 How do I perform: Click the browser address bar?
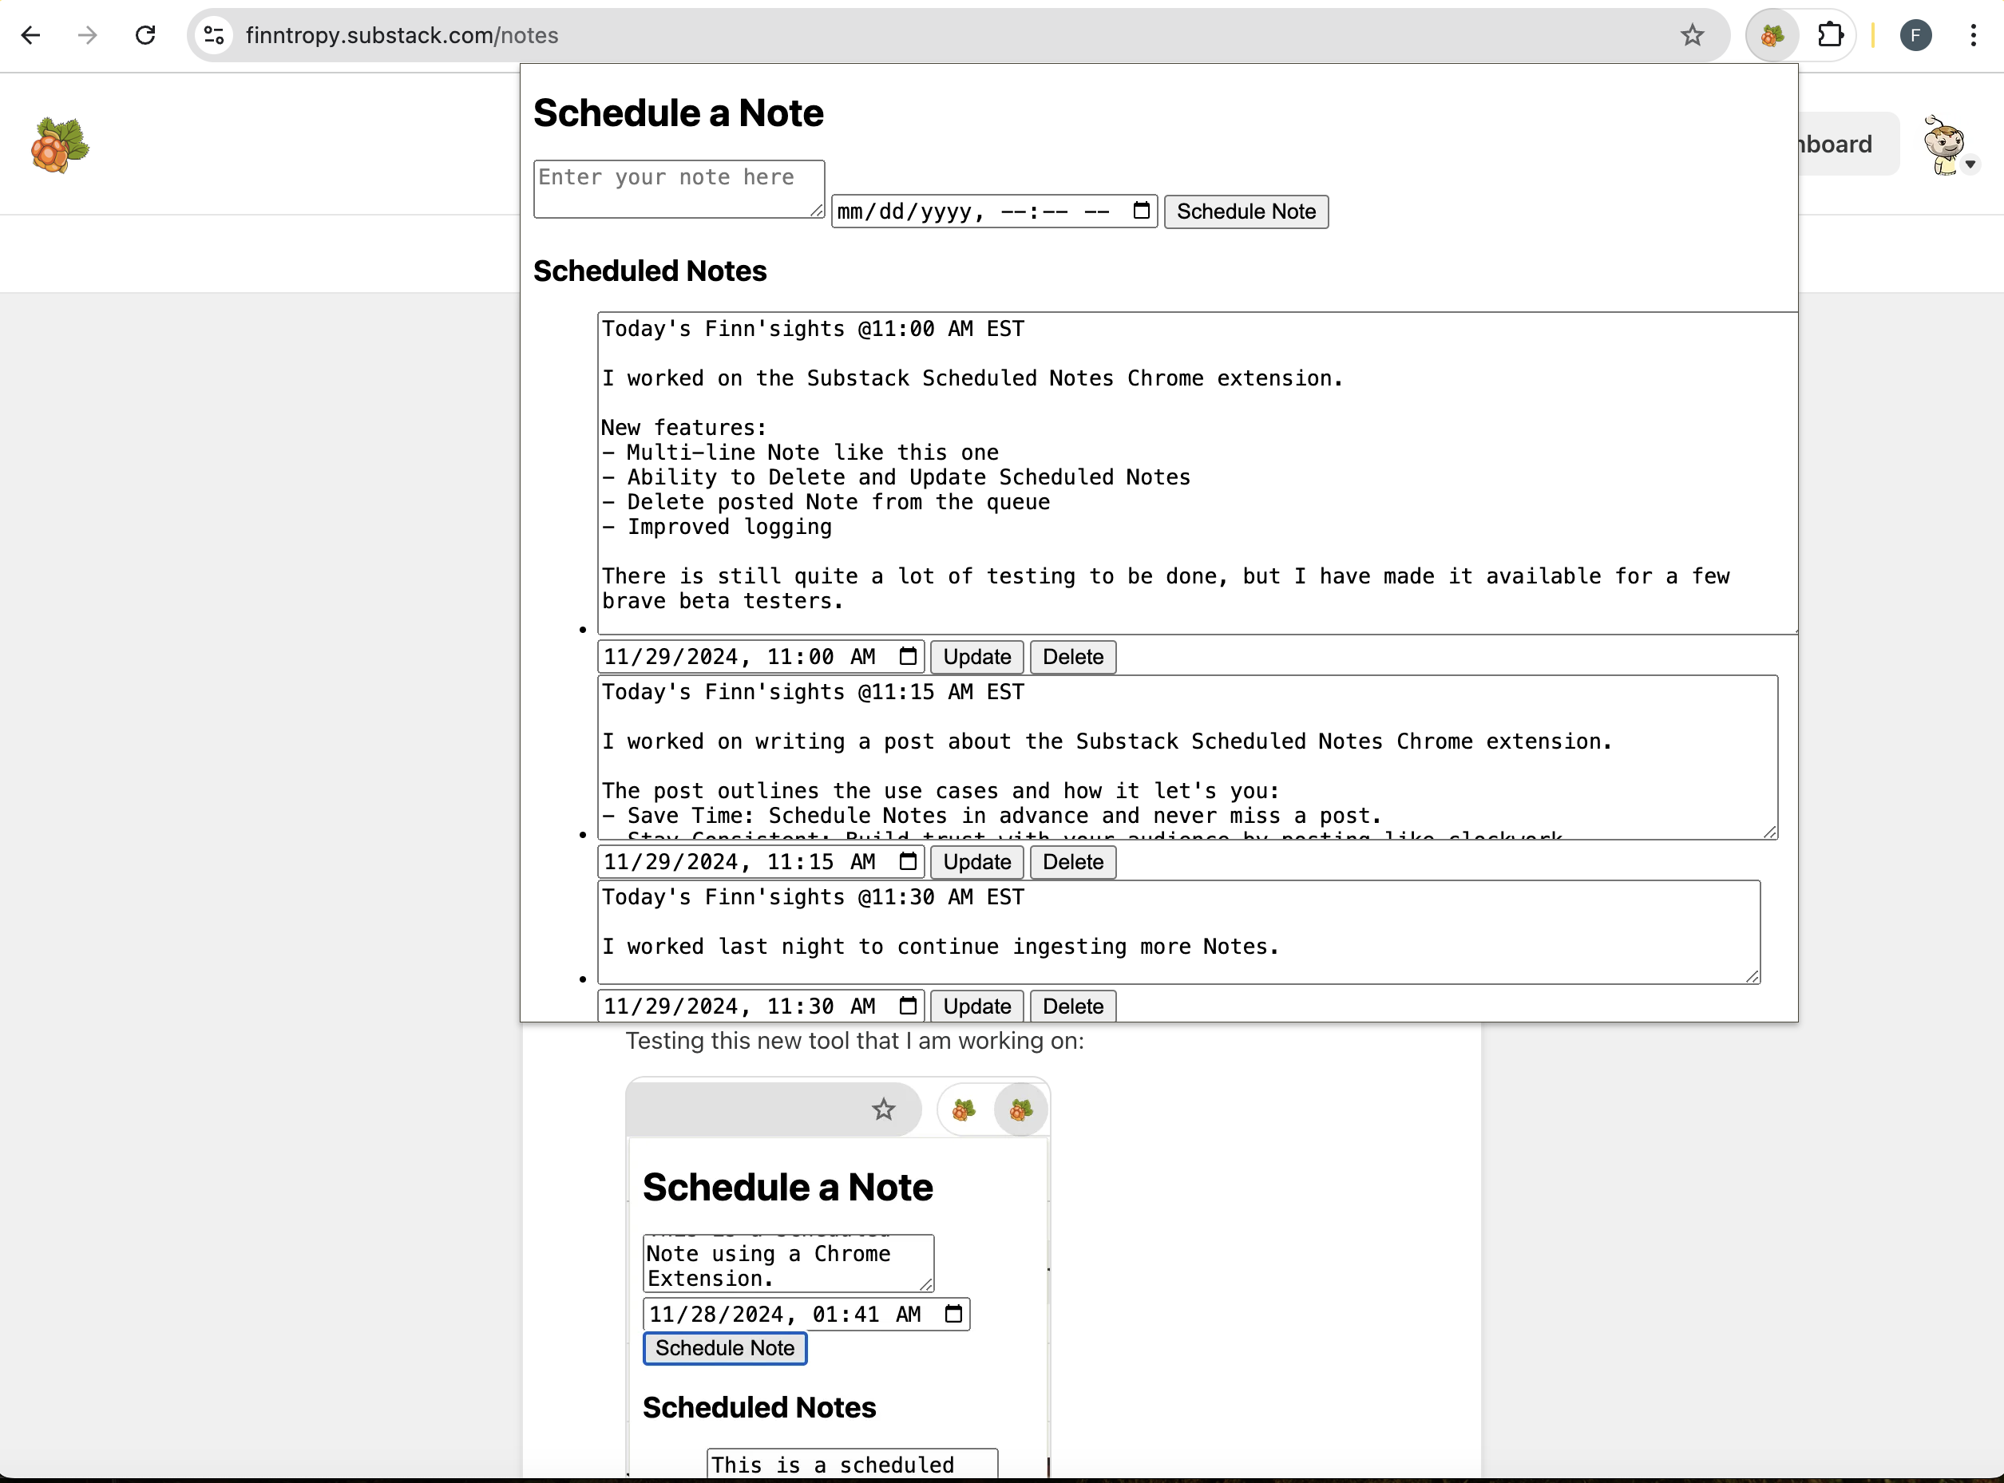coord(628,35)
